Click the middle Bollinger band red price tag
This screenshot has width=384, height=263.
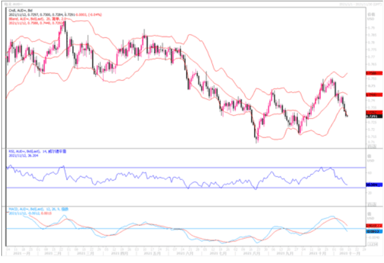coord(371,95)
